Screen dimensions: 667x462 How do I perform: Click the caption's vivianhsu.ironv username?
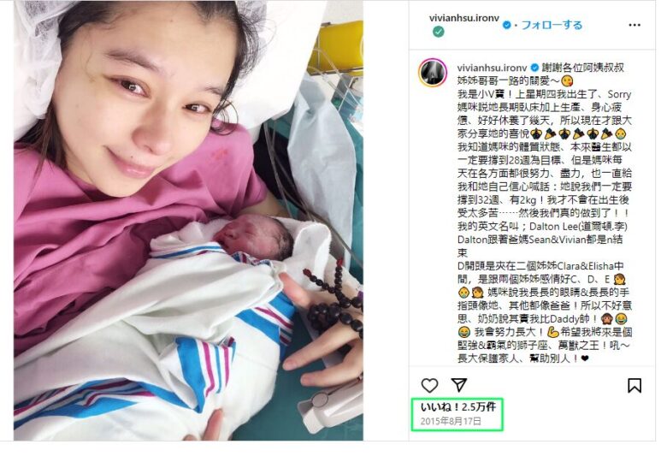pyautogui.click(x=493, y=68)
